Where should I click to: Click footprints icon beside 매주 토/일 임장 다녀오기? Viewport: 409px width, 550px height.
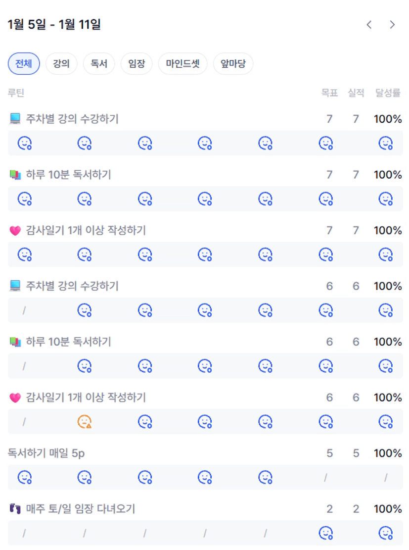click(x=15, y=509)
